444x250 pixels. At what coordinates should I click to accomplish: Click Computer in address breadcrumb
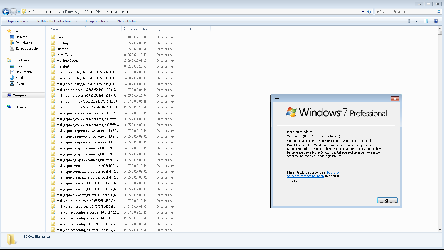(40, 12)
